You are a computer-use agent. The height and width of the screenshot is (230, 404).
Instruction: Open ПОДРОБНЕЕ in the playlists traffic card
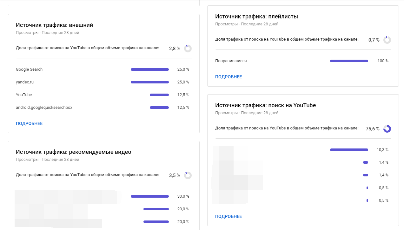pyautogui.click(x=228, y=77)
